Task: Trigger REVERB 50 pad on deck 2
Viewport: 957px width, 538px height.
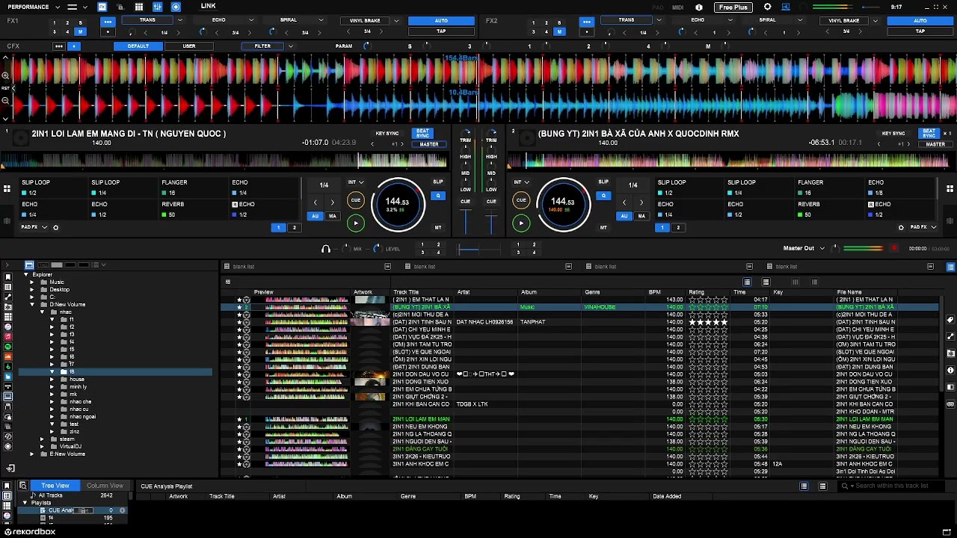Action: [x=829, y=209]
